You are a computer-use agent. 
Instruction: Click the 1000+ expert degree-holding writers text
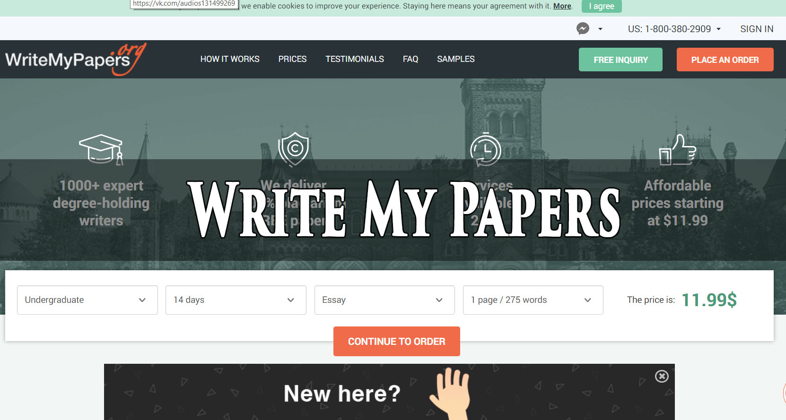coord(101,203)
